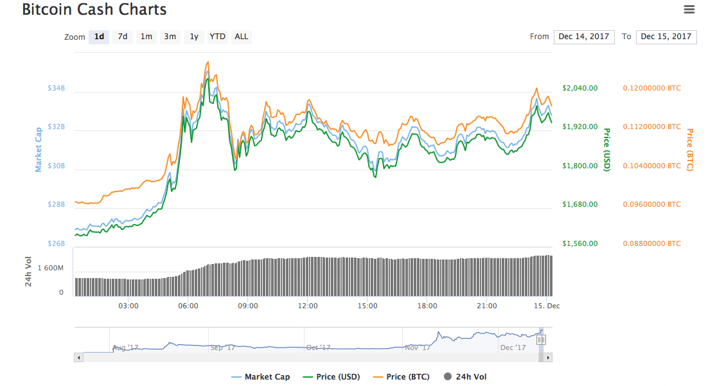The image size is (724, 386).
Task: Select the 1d zoom range
Action: [99, 37]
